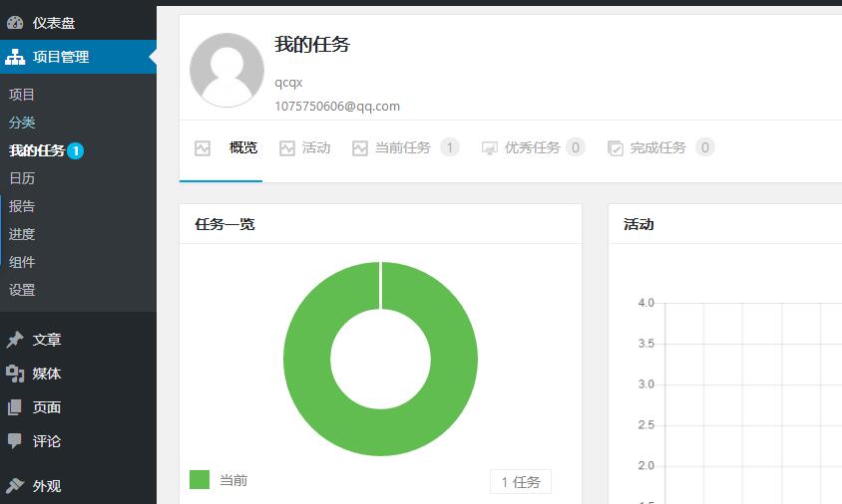Click the 评论 speech bubble icon
842x504 pixels.
(15, 441)
